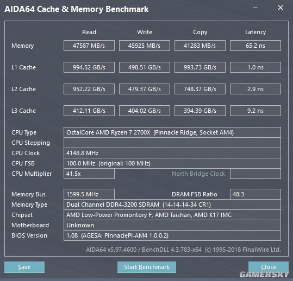Close window with X icon
Viewport: 293px width, 281px height.
(280, 8)
